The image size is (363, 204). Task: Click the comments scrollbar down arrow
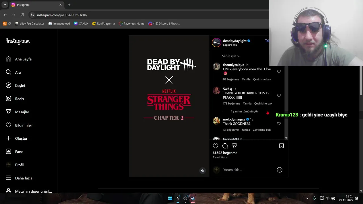pos(286,138)
